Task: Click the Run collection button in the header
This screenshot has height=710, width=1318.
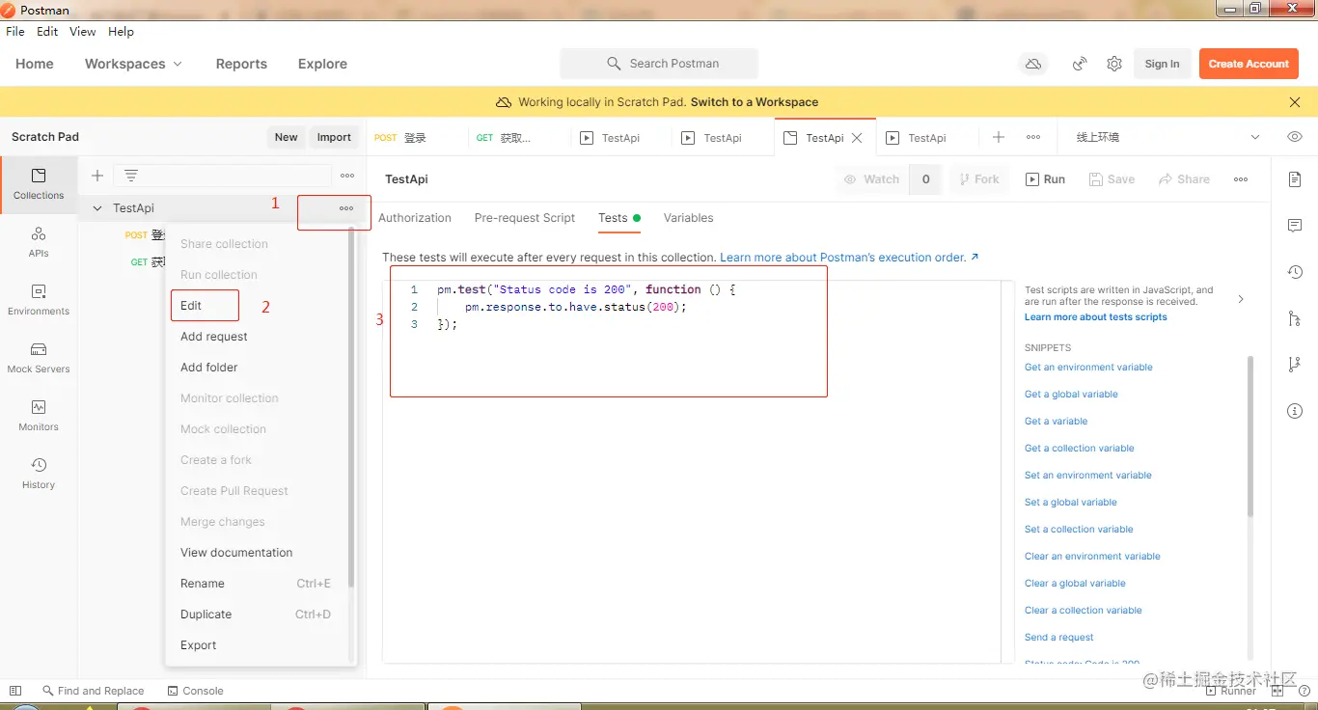Action: pyautogui.click(x=1046, y=179)
